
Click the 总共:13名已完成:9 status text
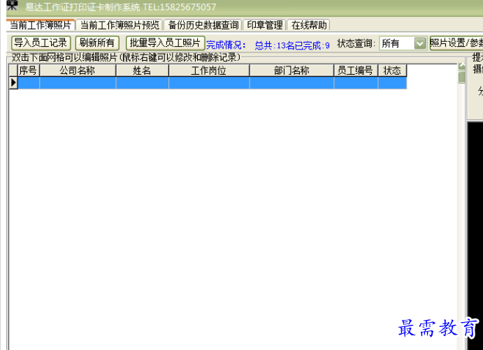point(292,45)
